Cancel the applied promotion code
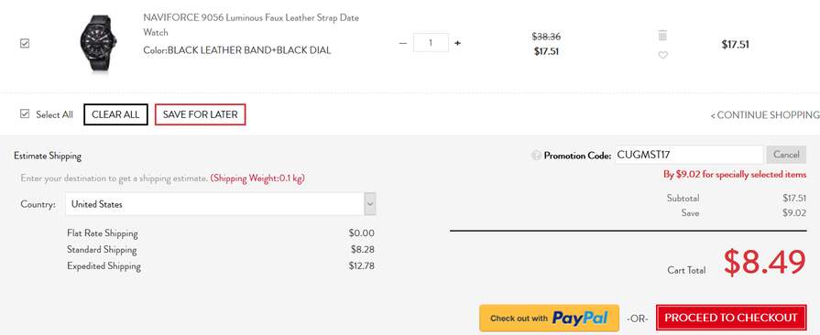Screen dimensions: 820x335 pyautogui.click(x=786, y=155)
